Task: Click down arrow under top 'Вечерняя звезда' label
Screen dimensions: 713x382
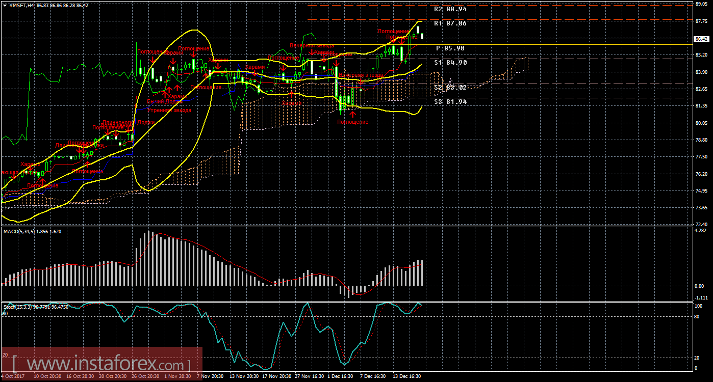Action: 312,52
